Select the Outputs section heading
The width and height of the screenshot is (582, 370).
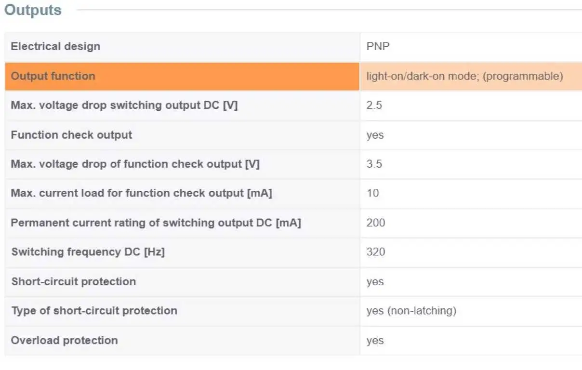(33, 10)
